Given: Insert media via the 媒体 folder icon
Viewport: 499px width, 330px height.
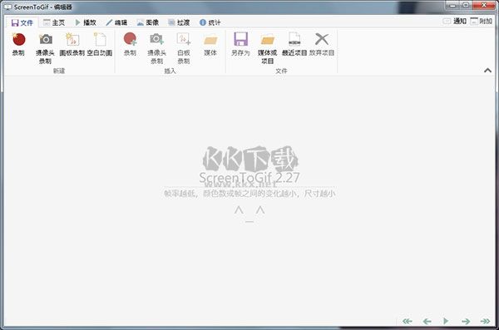Looking at the screenshot, I should click(210, 44).
